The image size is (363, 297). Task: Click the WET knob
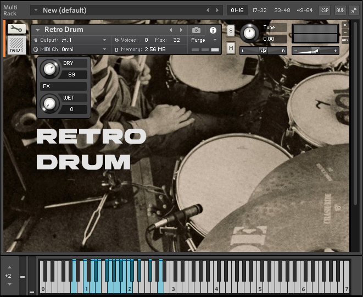pos(49,103)
